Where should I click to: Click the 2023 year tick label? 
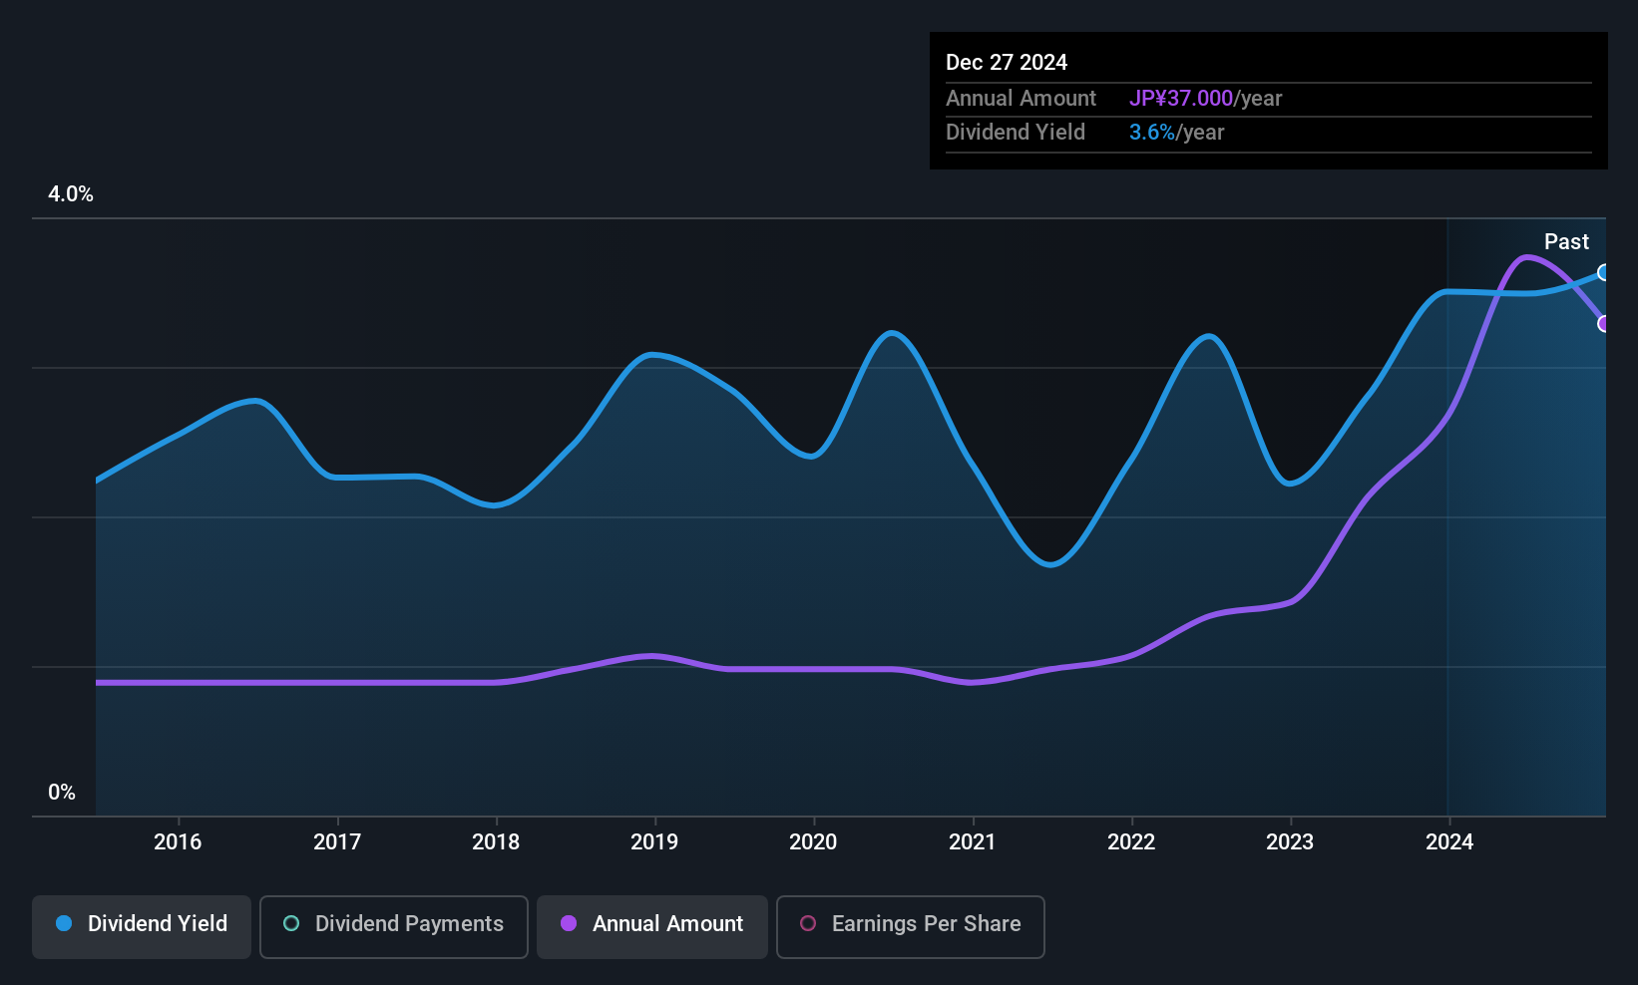1290,842
